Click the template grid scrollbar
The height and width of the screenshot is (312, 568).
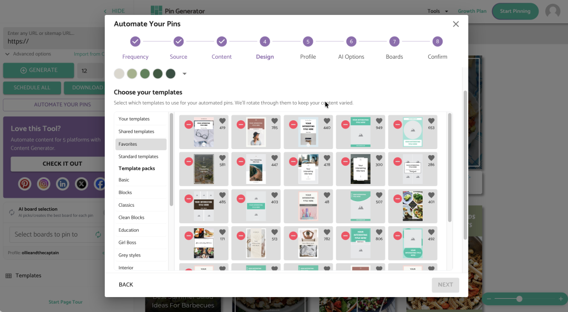click(449, 167)
